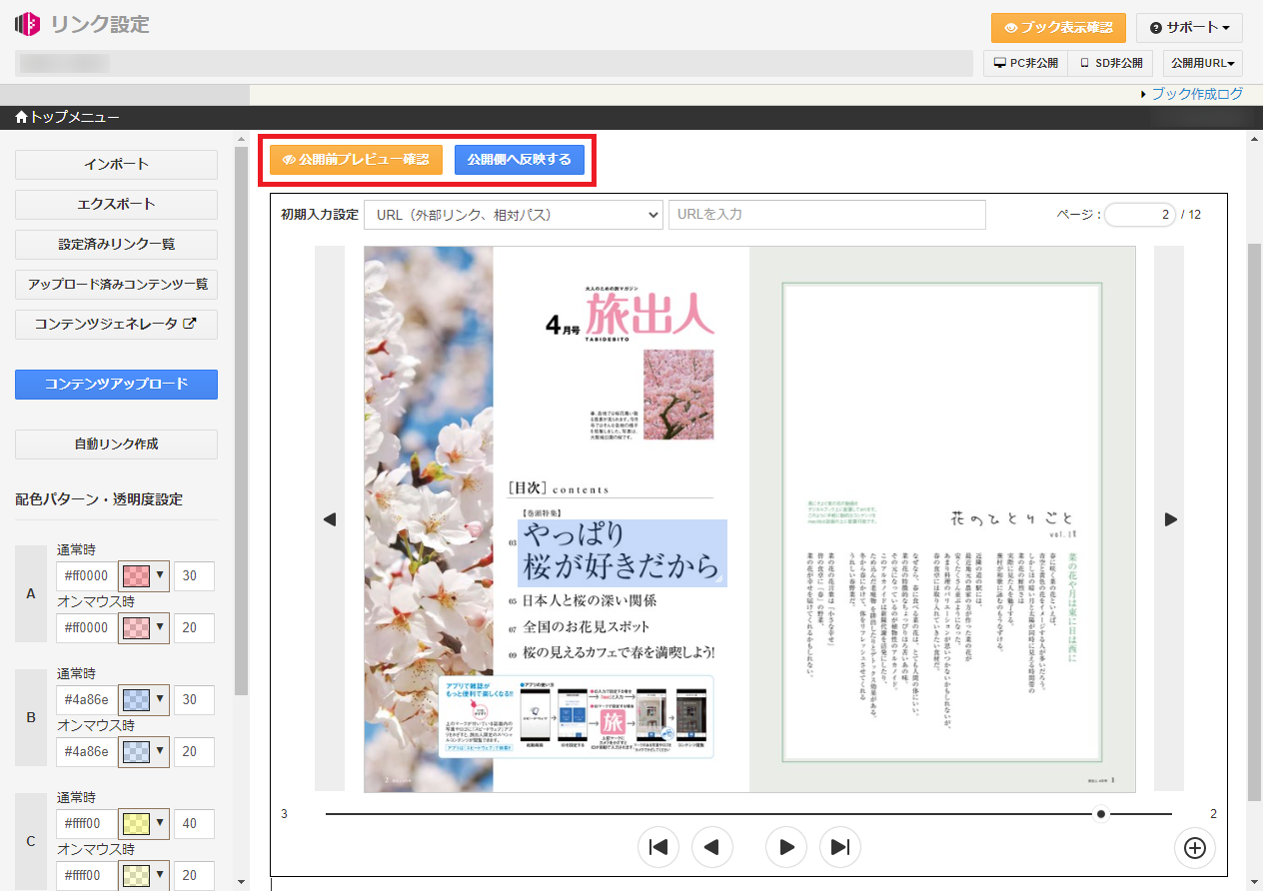This screenshot has width=1263, height=891.
Task: Click left arrow beside the book spread
Action: 330,519
